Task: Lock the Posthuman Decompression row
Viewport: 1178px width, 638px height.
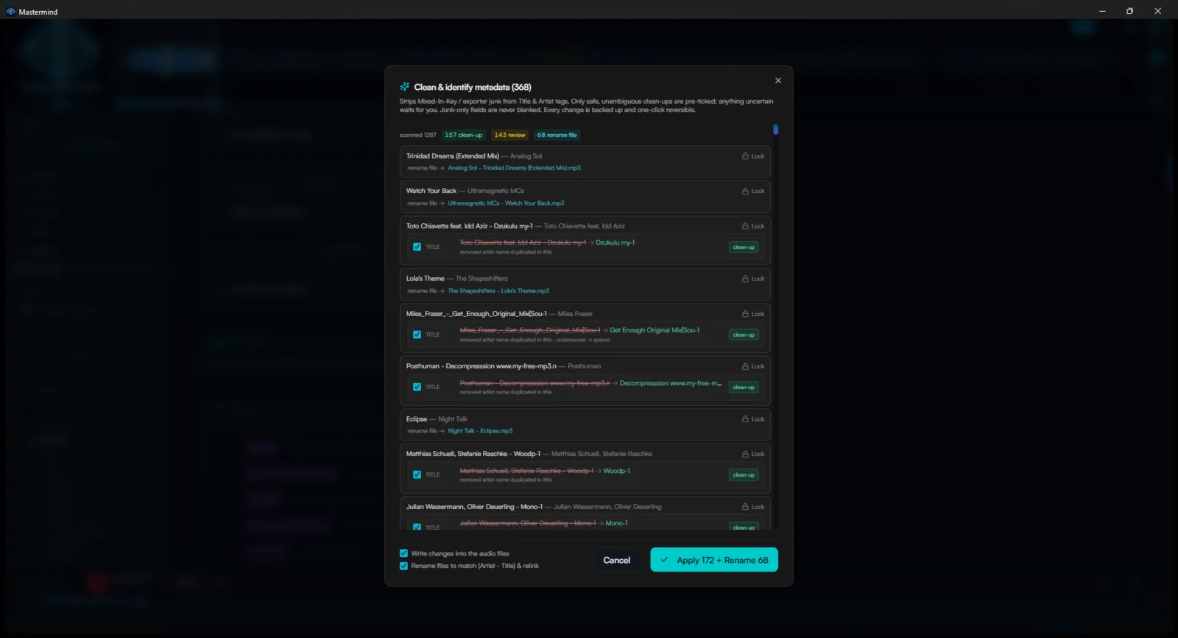Action: [753, 366]
